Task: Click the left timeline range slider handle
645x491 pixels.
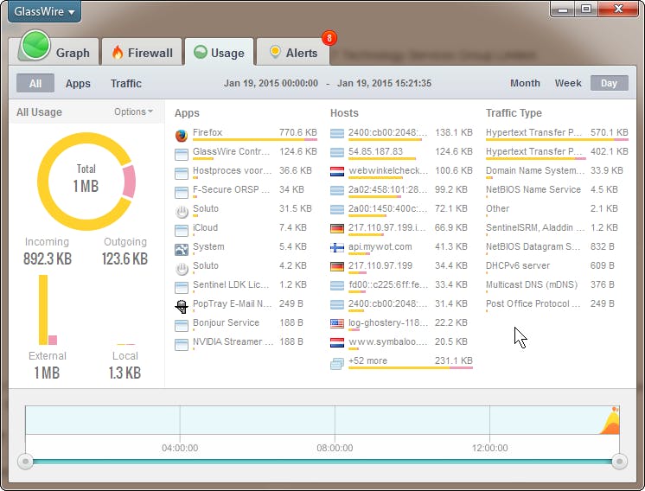Action: click(x=25, y=462)
